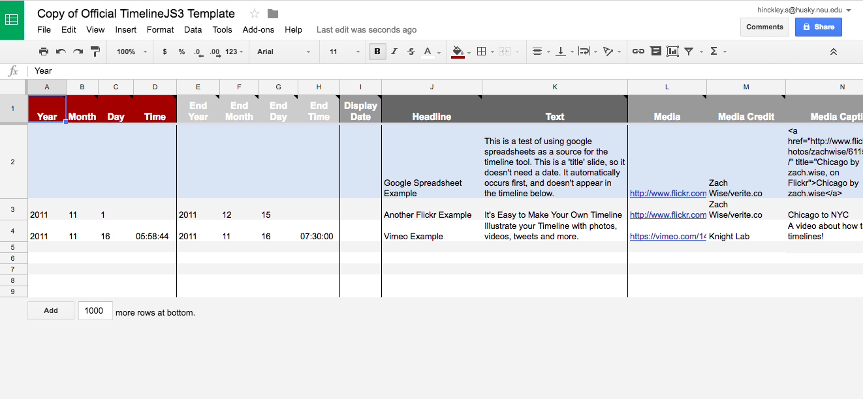Screen dimensions: 863x399
Task: Open the text color picker
Action: click(x=430, y=51)
